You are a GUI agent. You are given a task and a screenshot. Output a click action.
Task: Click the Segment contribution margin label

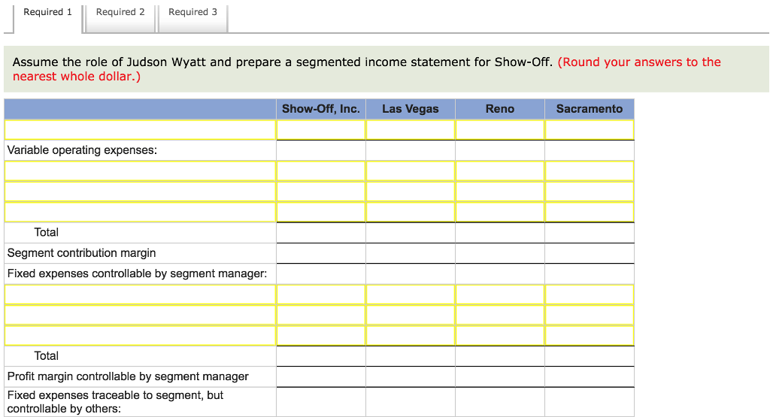tap(81, 253)
